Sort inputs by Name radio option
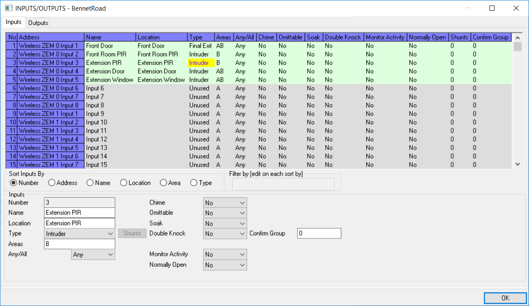Screen dimensions: 529x306 point(90,183)
